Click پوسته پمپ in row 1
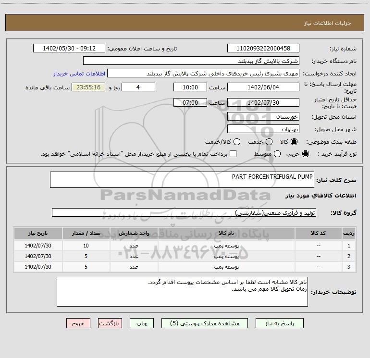Image resolution: width=370 pixels, height=358 pixels. [x=226, y=246]
